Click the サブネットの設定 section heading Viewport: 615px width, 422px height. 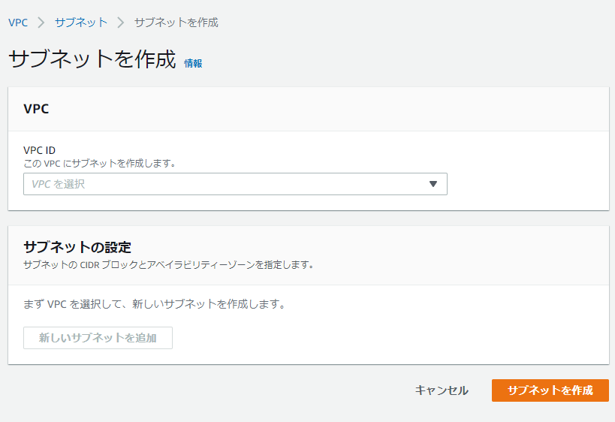(77, 247)
